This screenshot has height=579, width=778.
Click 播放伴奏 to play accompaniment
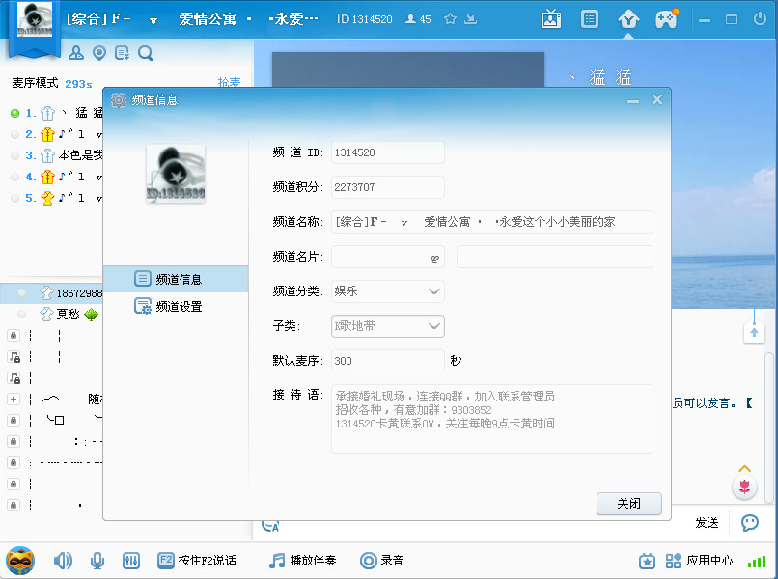click(303, 561)
